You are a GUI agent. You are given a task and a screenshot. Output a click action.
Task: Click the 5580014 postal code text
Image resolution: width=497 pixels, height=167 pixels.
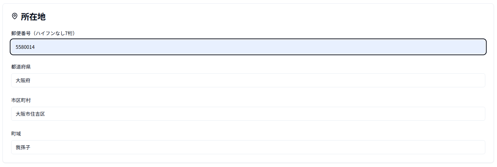(25, 47)
